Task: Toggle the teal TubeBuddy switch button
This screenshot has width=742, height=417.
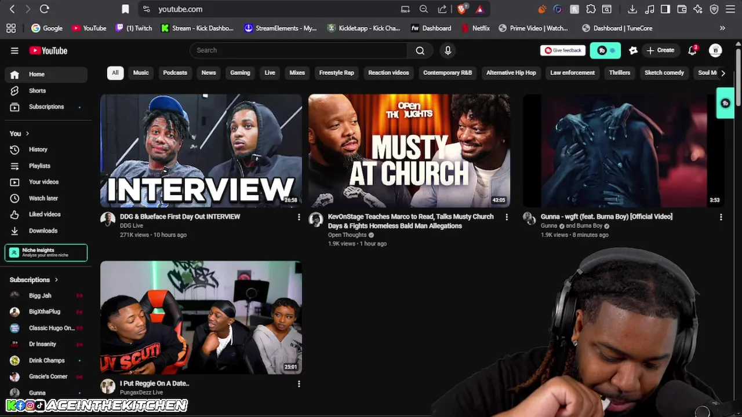Action: click(605, 50)
